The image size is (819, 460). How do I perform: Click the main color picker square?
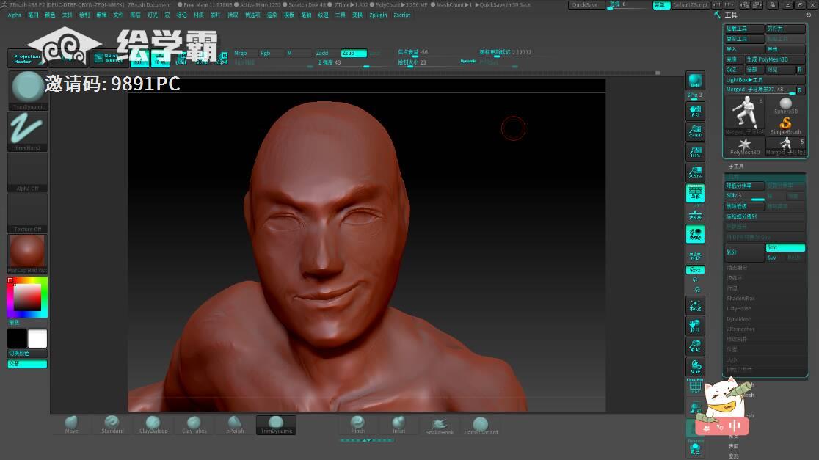pyautogui.click(x=27, y=296)
